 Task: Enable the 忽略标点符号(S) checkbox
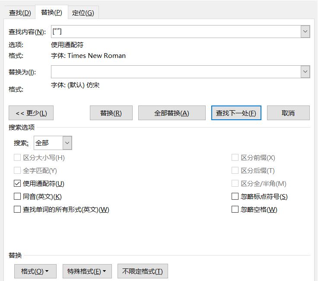pos(235,197)
